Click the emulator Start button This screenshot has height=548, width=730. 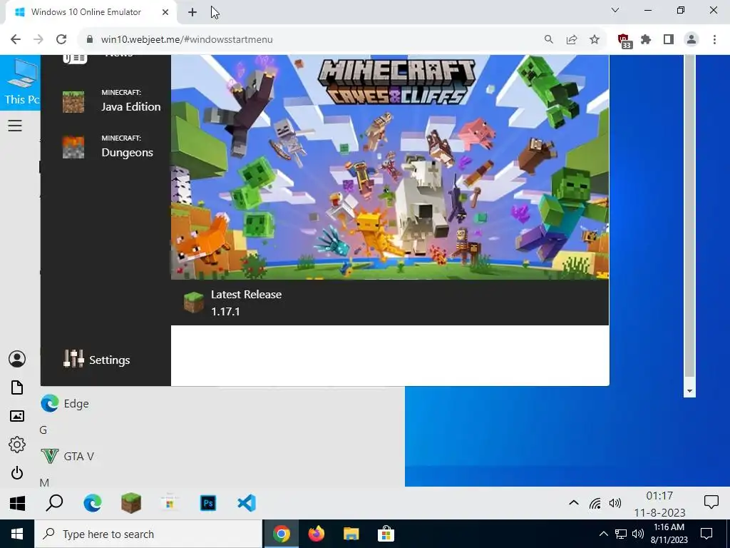17,503
